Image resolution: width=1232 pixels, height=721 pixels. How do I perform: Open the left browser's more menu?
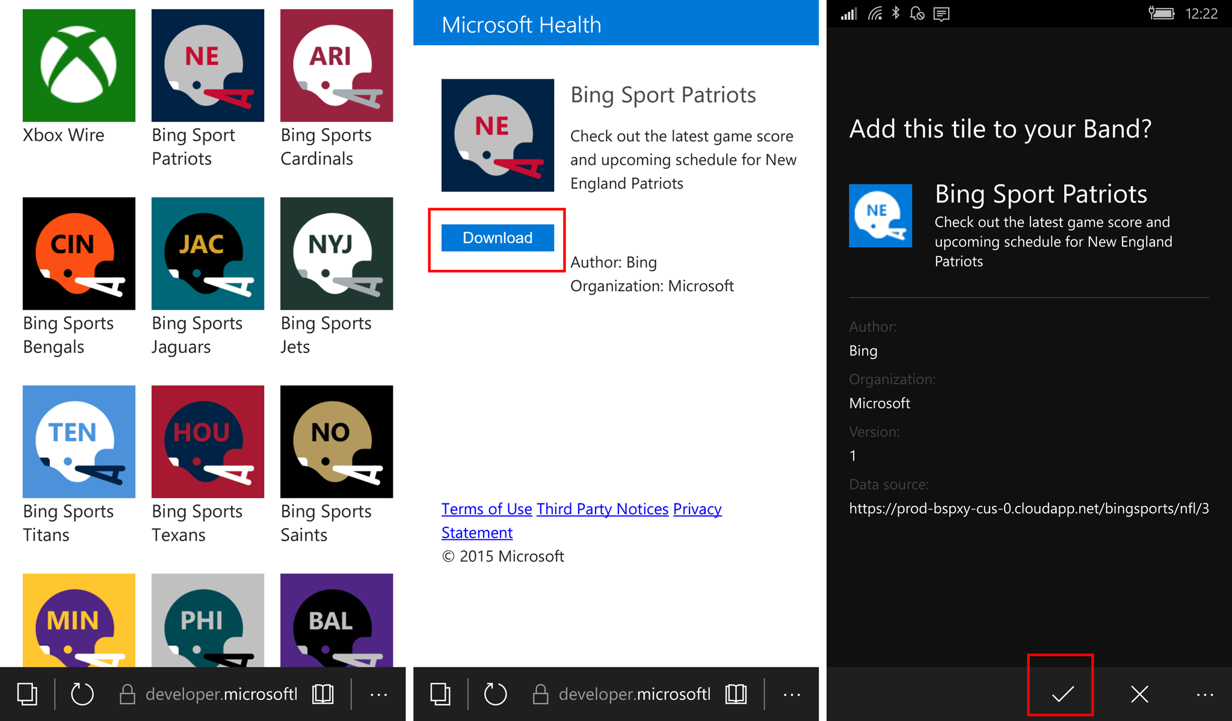coord(379,695)
